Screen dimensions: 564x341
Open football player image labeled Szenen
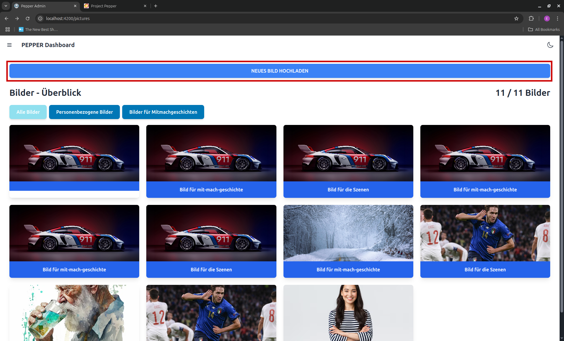pos(485,233)
